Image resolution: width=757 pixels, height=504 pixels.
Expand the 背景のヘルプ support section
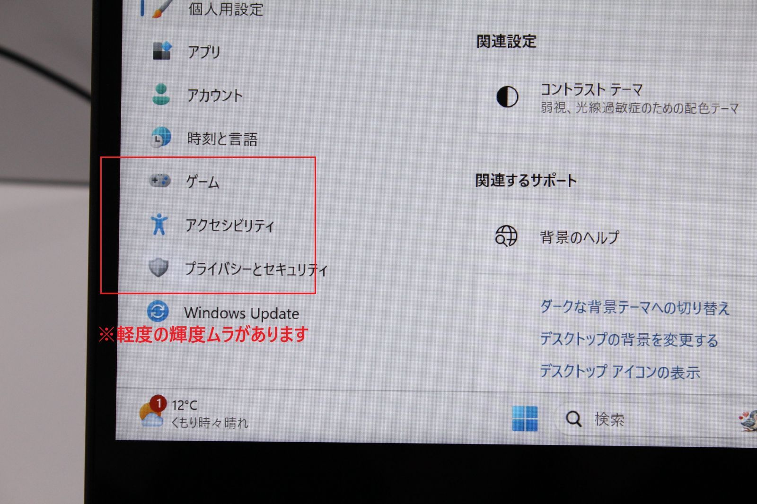[616, 236]
